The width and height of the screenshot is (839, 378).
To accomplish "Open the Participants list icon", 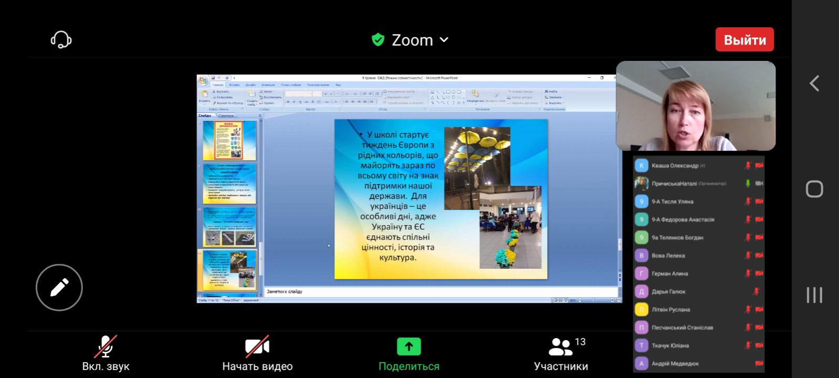I will tap(560, 346).
